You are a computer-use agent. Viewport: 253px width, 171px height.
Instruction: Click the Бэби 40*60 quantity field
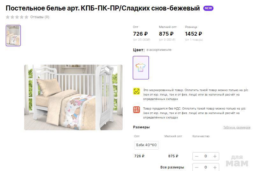point(206,156)
